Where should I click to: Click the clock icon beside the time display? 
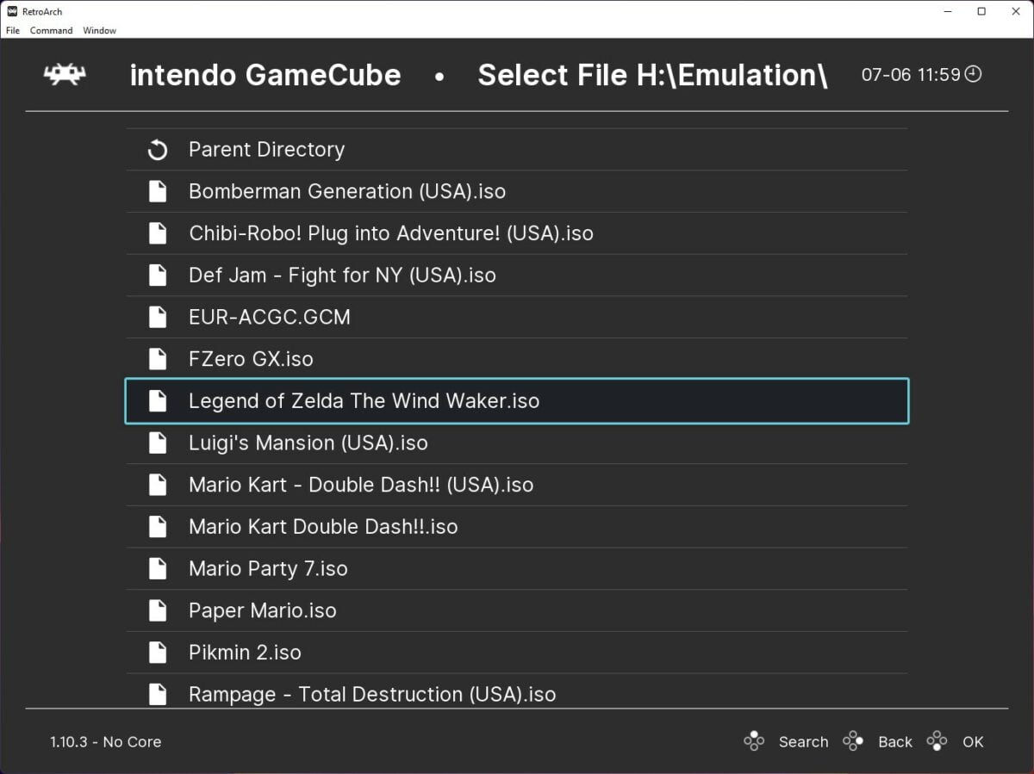tap(974, 75)
